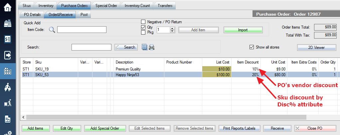This screenshot has height=135, width=340.
Task: Open the inventory shelves sidebar icon
Action: point(8,71)
